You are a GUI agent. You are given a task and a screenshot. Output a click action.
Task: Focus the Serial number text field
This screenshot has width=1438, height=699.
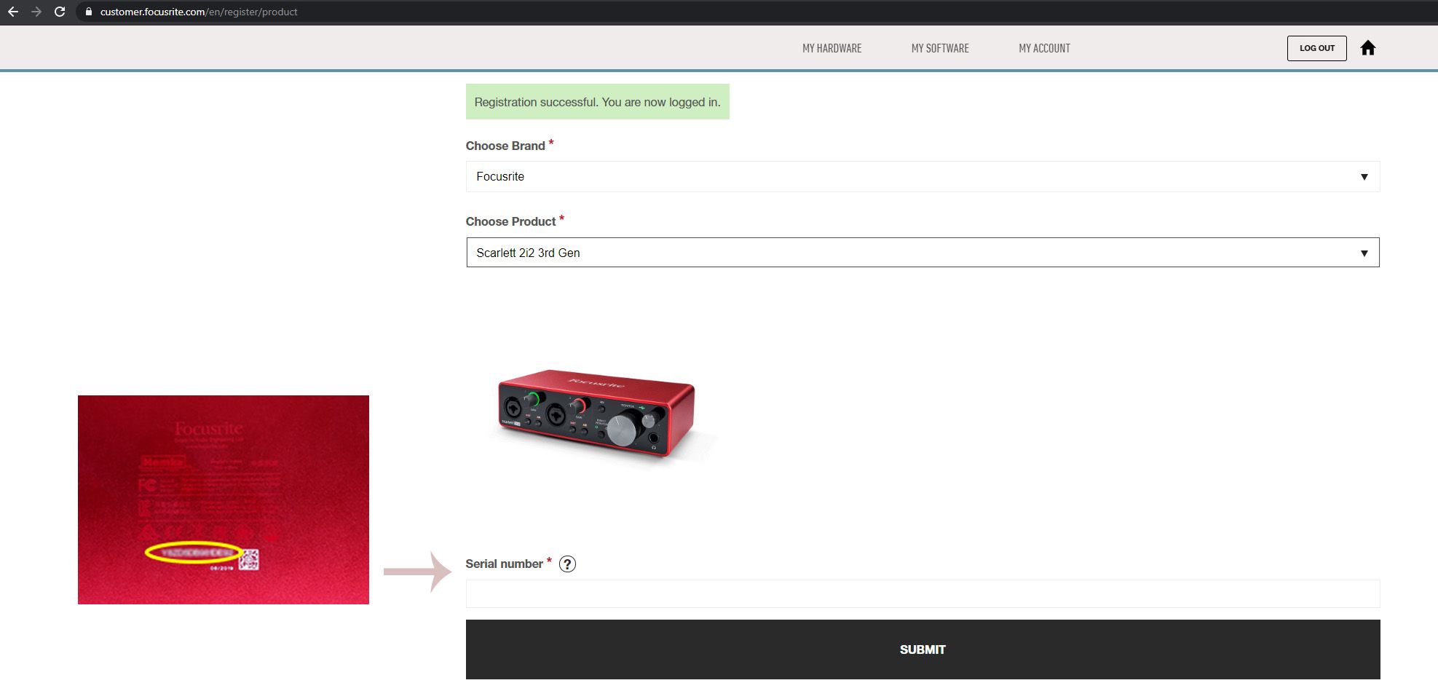(x=922, y=594)
